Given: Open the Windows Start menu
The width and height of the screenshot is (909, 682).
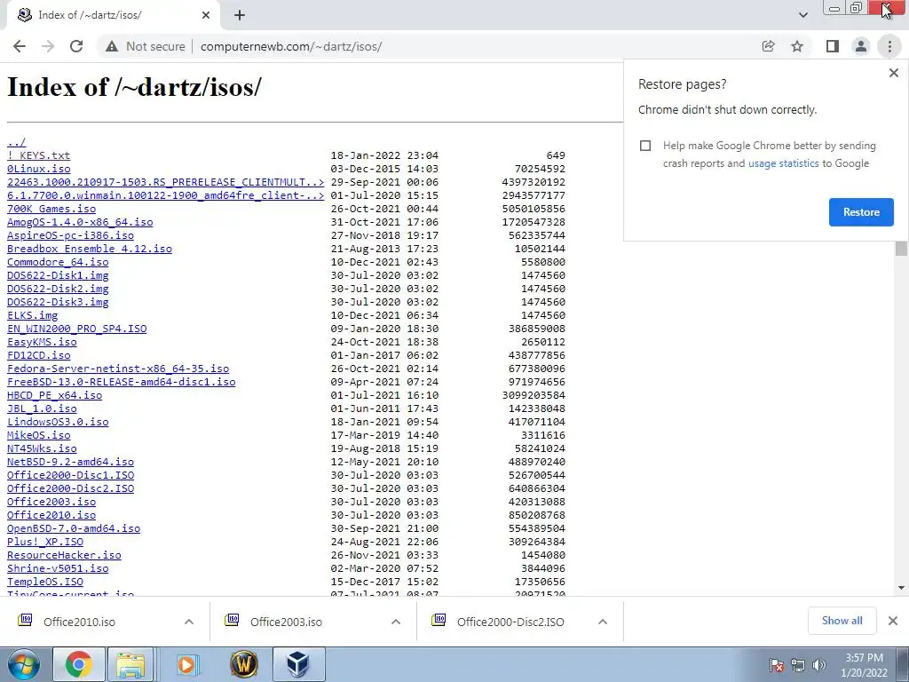Looking at the screenshot, I should pyautogui.click(x=24, y=664).
